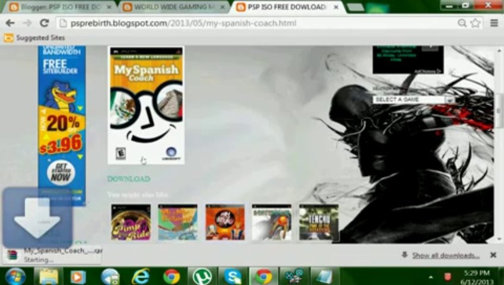Open the Chrome menu hamburger icon

(x=494, y=23)
